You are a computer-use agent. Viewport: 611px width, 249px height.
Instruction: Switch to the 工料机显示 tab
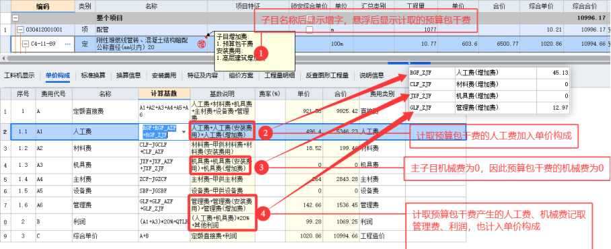pos(20,75)
